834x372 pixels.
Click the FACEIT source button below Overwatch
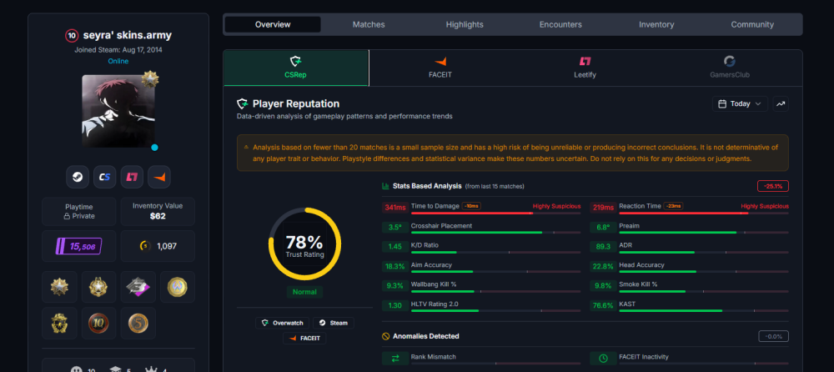(304, 338)
